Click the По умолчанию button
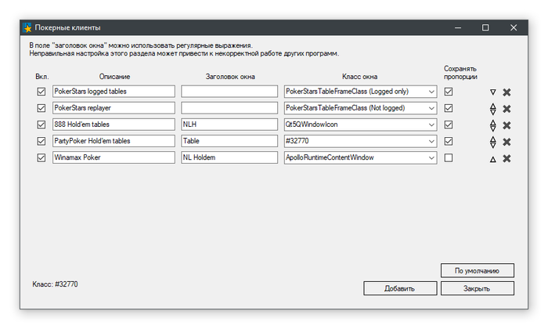548x329 pixels. [477, 271]
